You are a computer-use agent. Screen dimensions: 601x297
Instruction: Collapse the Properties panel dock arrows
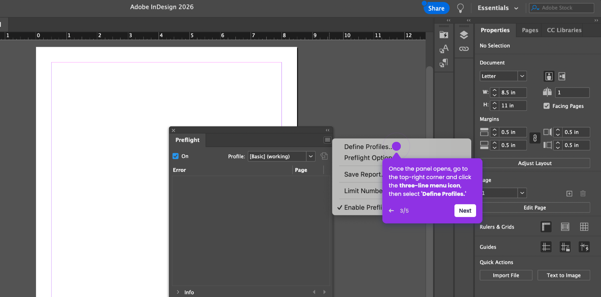596,20
